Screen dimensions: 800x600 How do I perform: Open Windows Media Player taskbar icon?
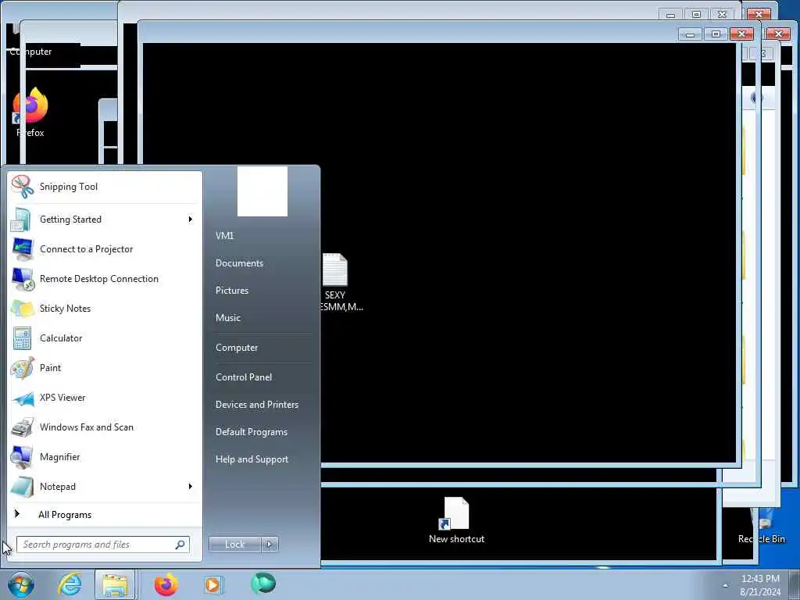pyautogui.click(x=212, y=584)
